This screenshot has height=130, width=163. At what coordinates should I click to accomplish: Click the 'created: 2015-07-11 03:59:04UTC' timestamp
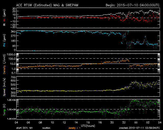click(139, 128)
